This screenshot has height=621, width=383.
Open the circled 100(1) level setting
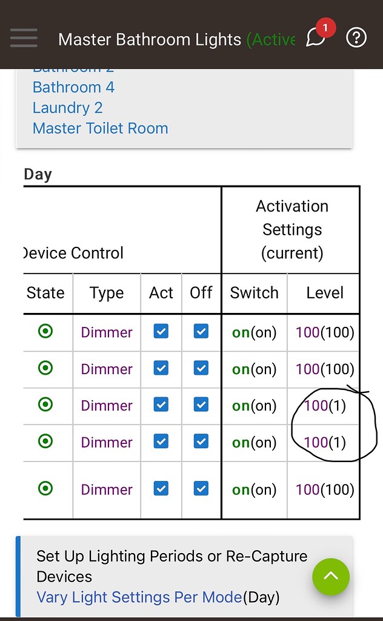tap(324, 405)
